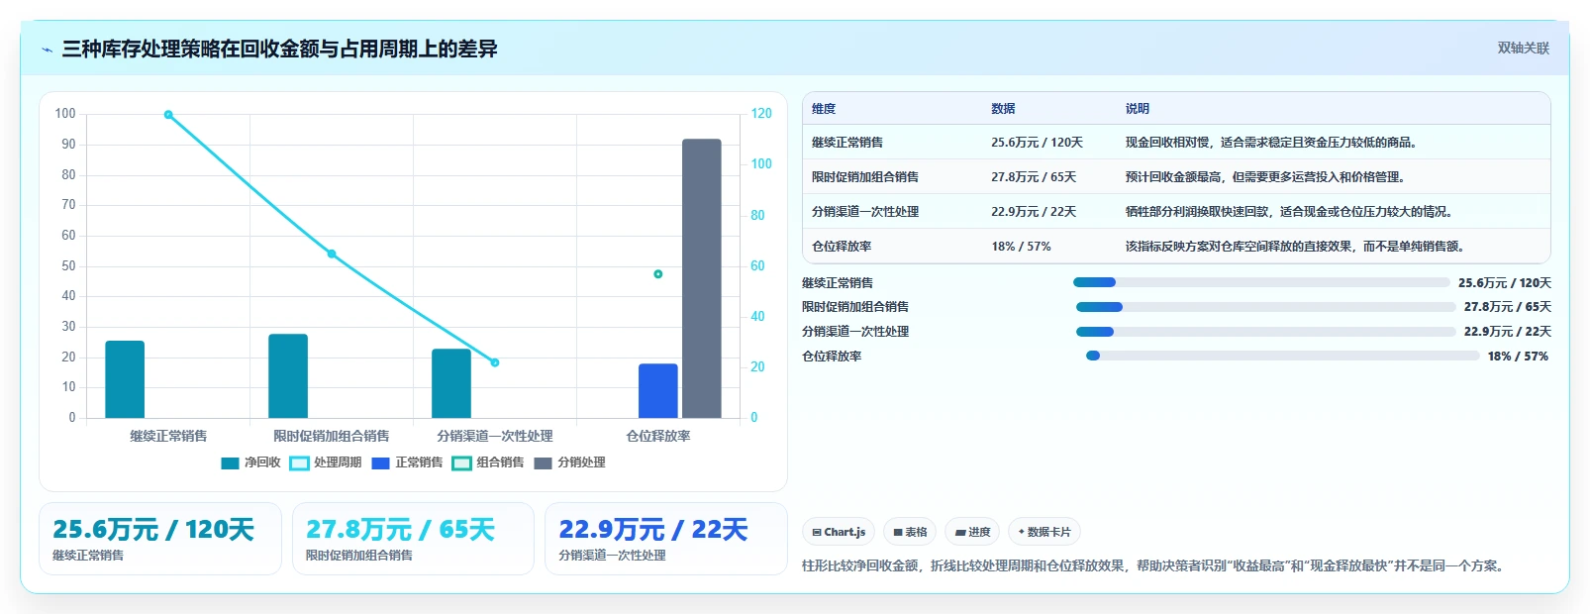Click table cell 27.8万元 / 65天
This screenshot has height=614, width=1590.
click(1034, 177)
